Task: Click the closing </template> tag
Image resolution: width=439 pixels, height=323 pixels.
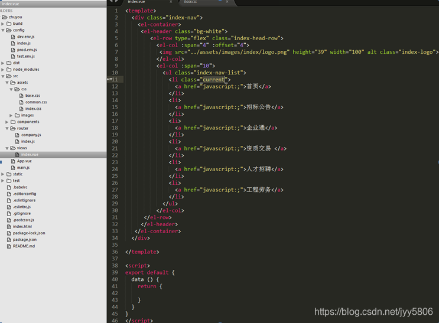Action: pyautogui.click(x=142, y=252)
